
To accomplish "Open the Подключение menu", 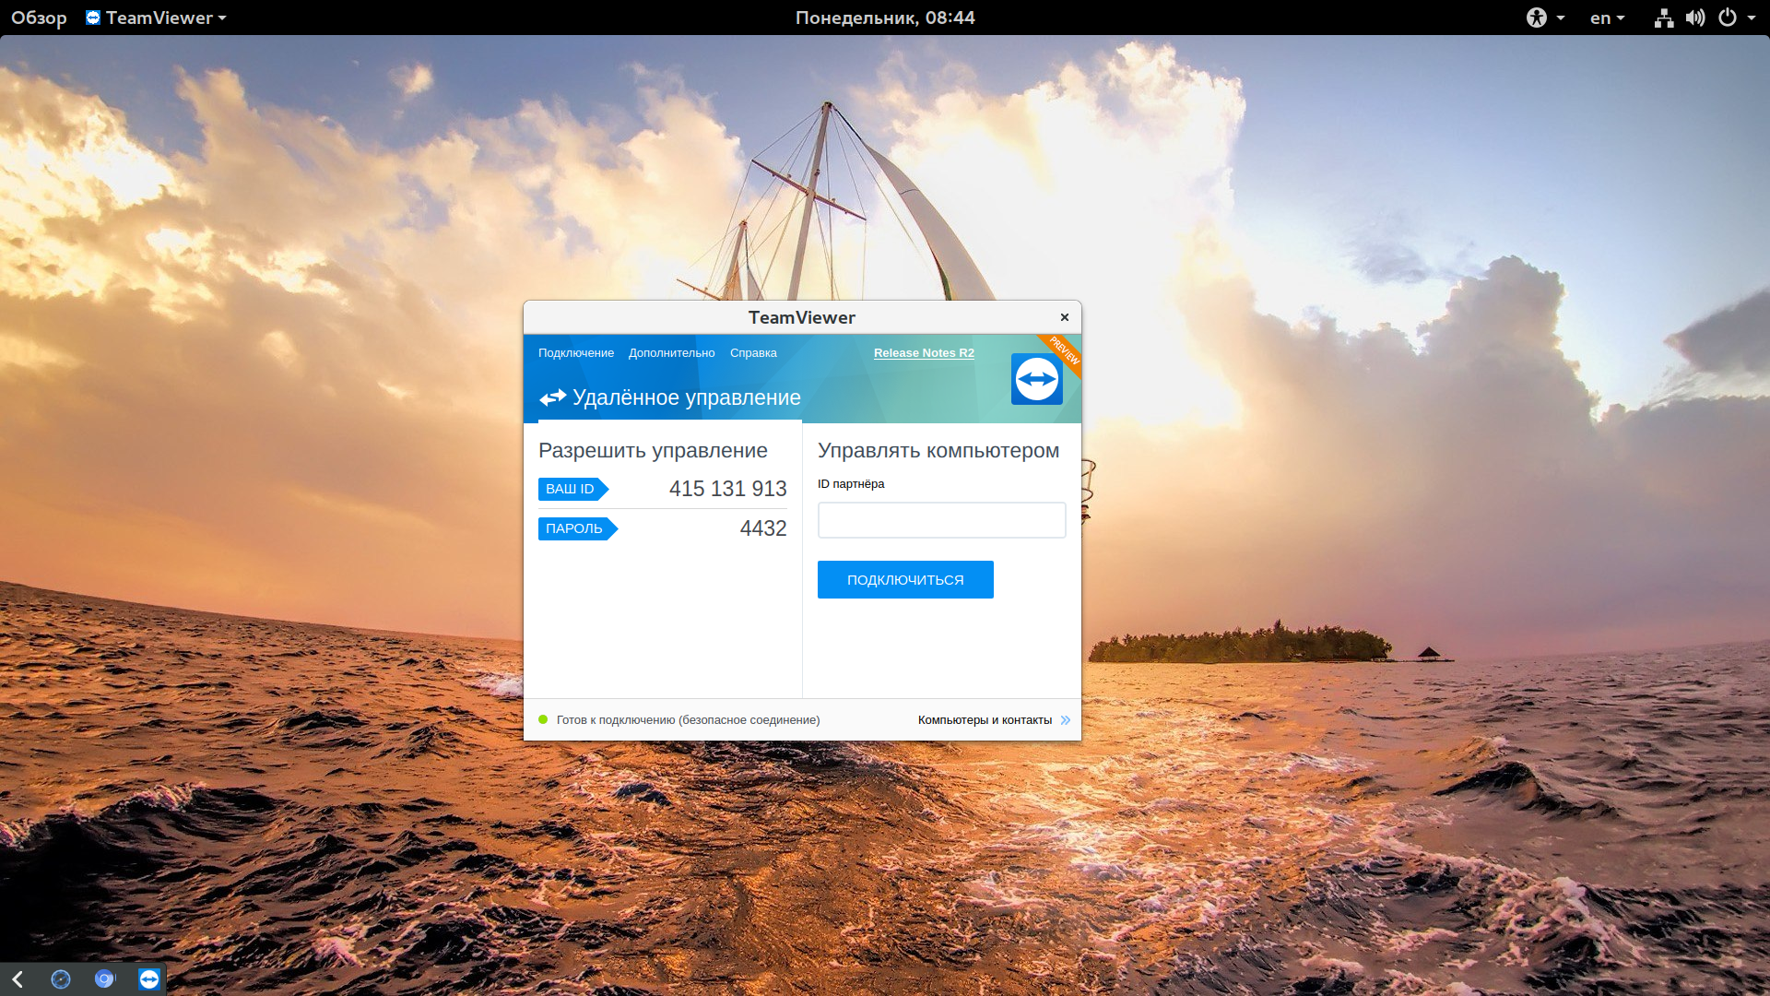I will [576, 353].
